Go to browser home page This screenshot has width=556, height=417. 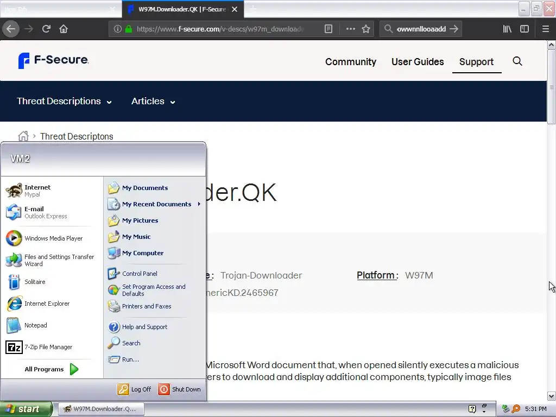point(64,29)
